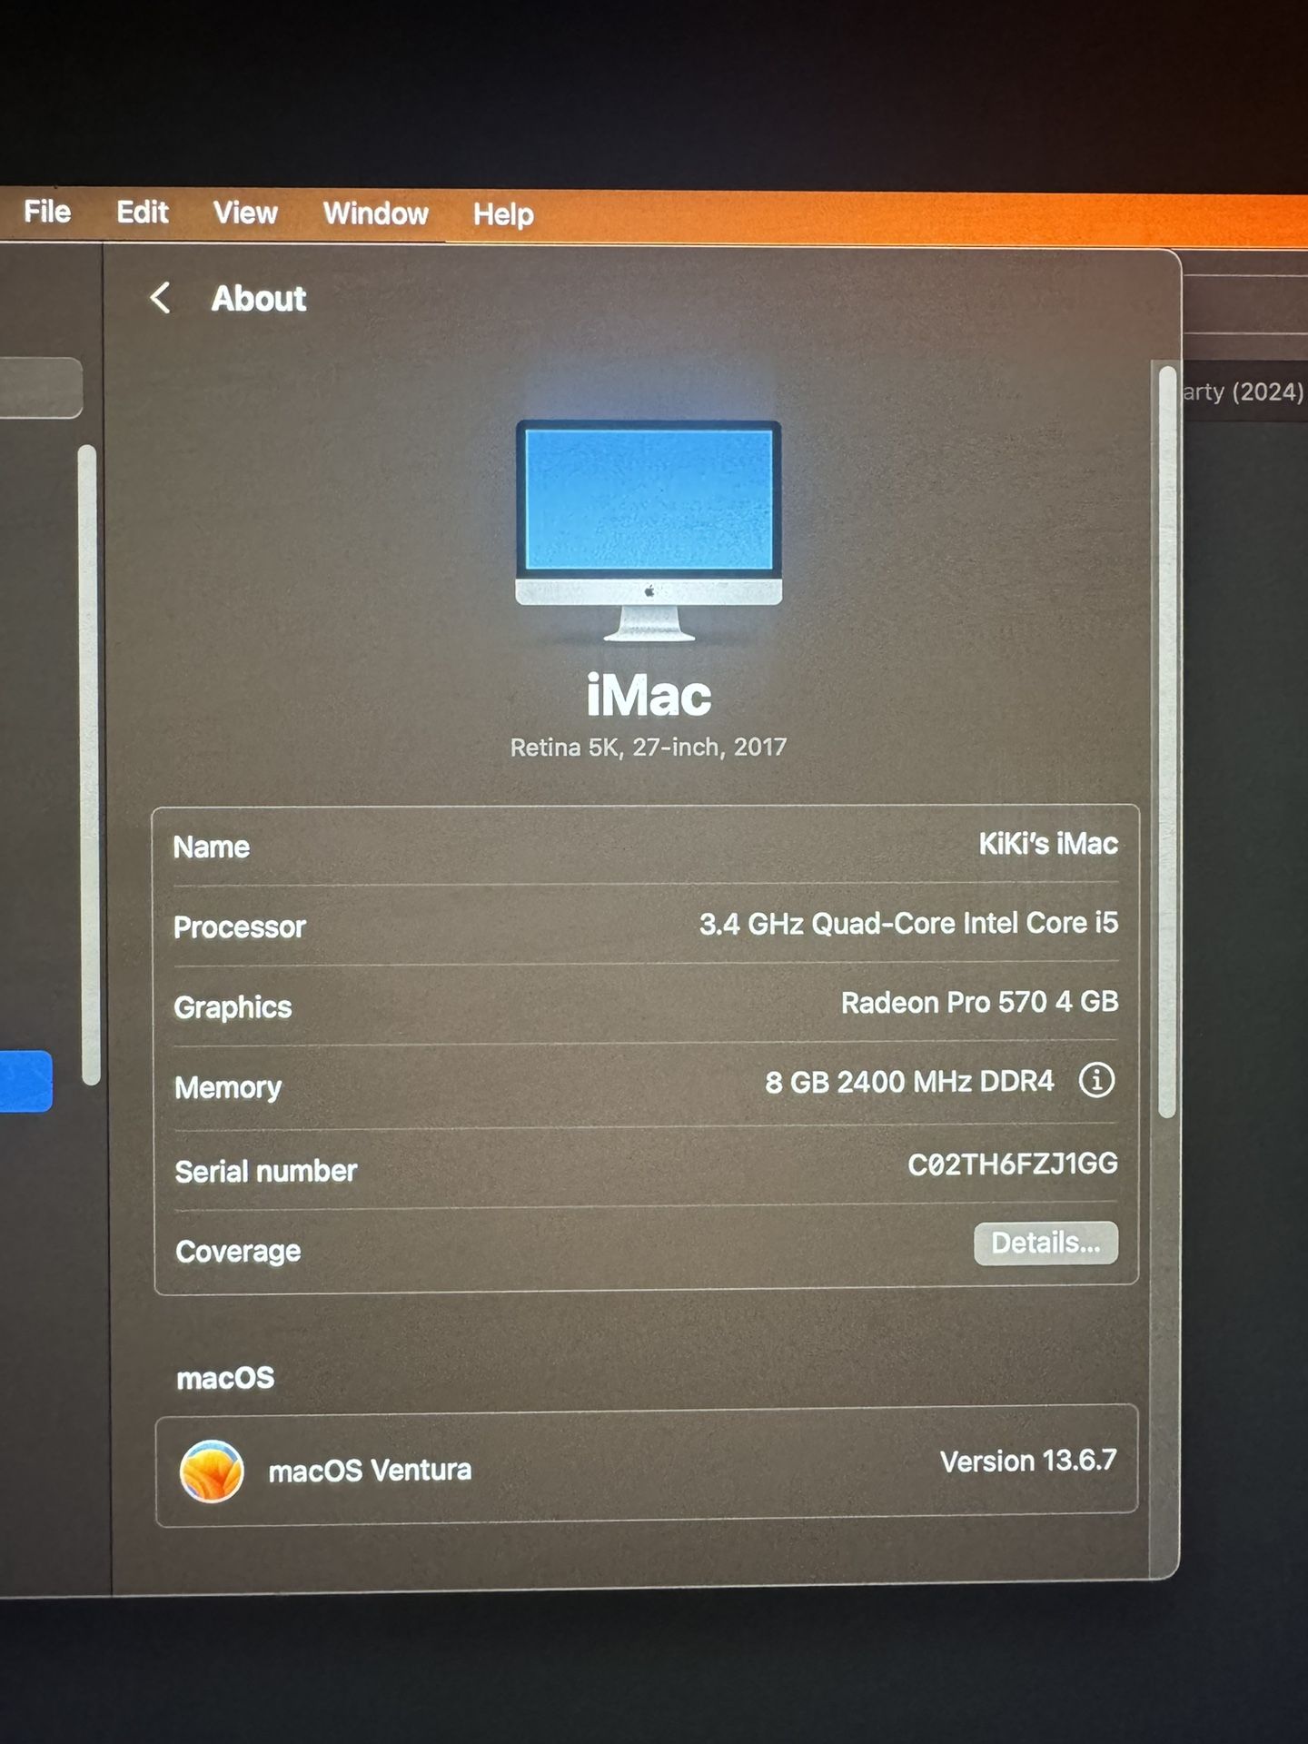Click the Graphics row label

[233, 1007]
